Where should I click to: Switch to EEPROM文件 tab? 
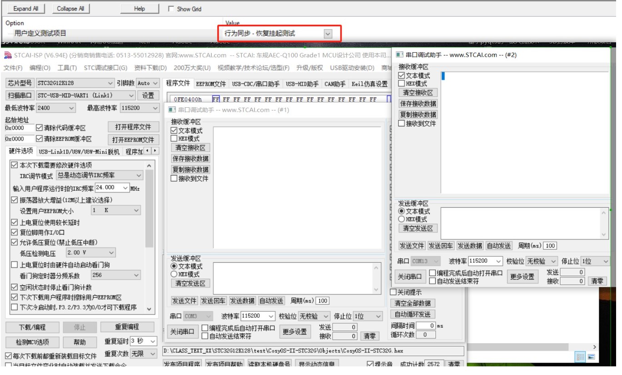(211, 84)
